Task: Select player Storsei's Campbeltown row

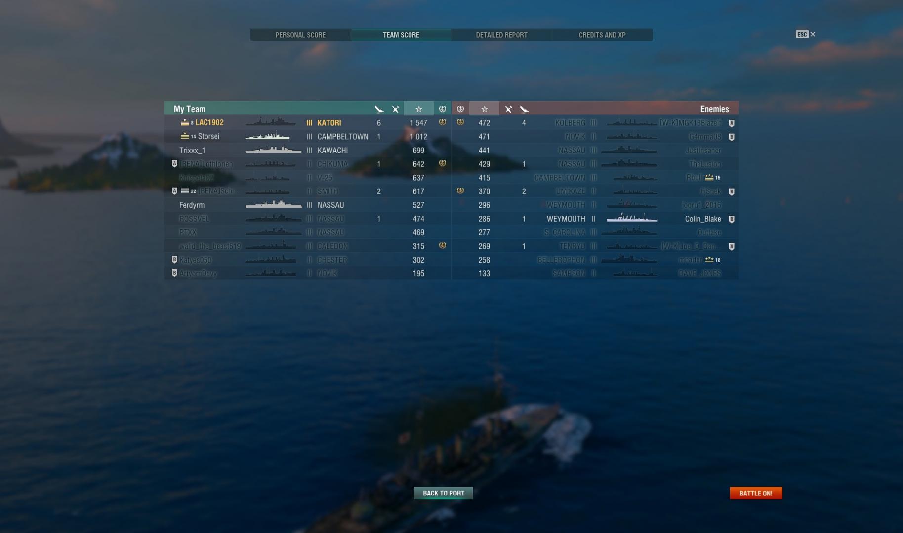Action: tap(308, 136)
